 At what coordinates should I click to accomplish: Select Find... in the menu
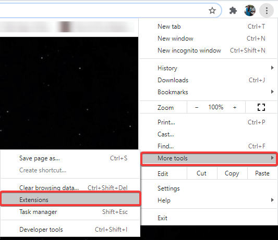(209, 146)
